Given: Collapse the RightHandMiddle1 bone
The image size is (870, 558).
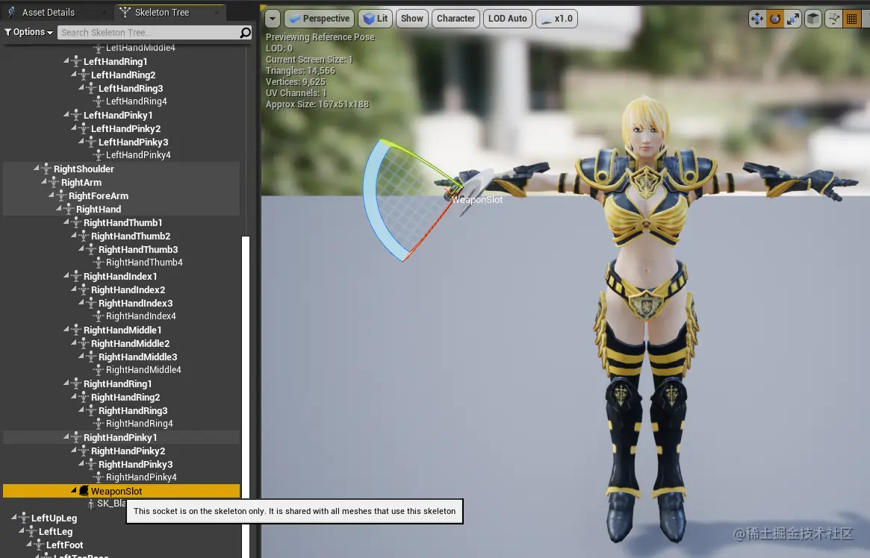Looking at the screenshot, I should pos(66,329).
